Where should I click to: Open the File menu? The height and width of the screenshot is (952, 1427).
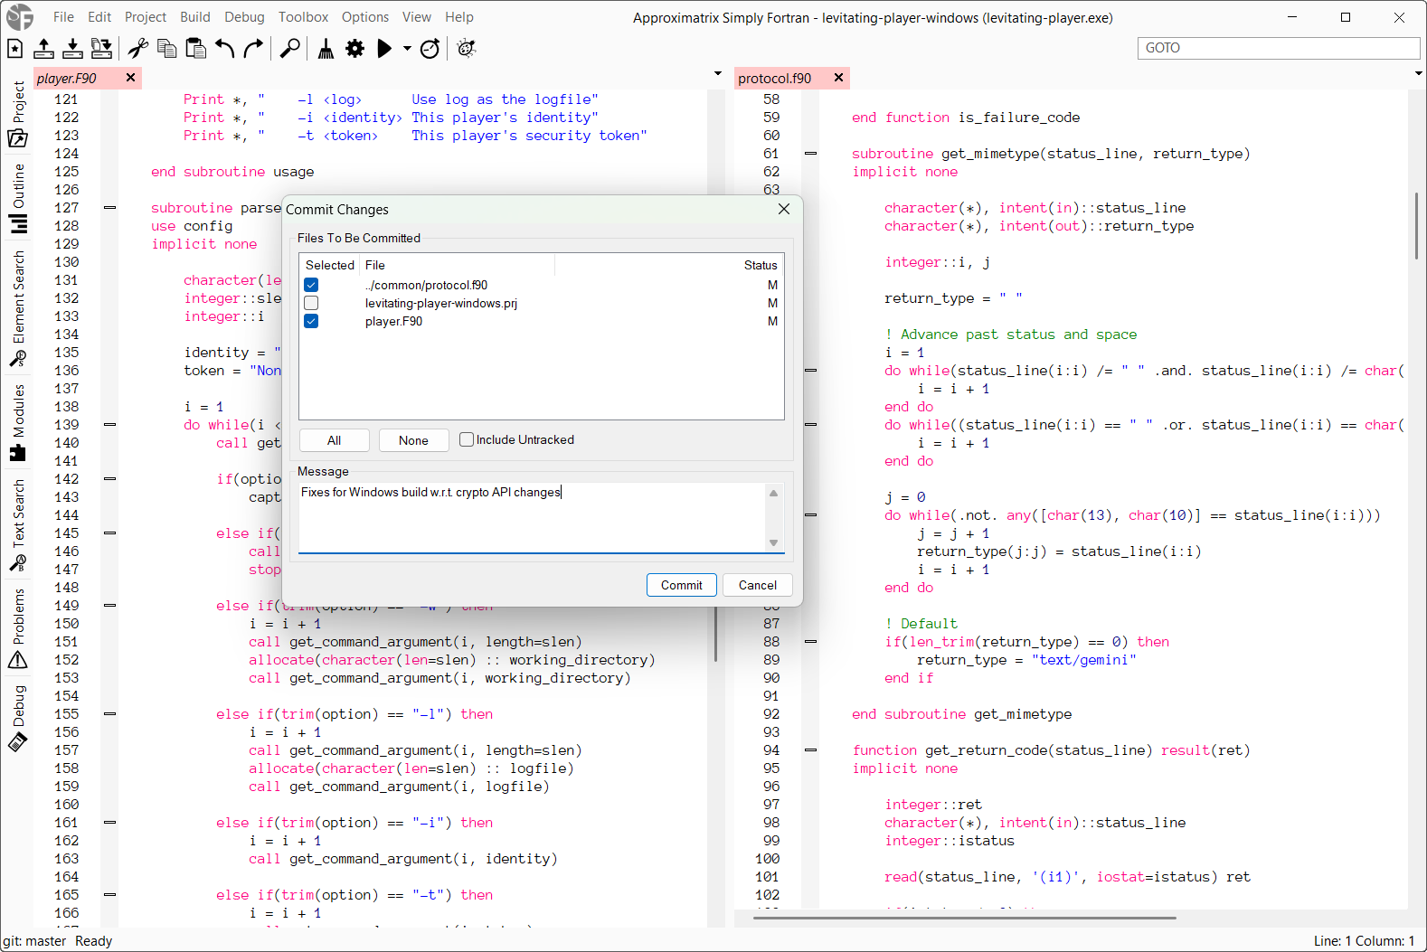[63, 17]
